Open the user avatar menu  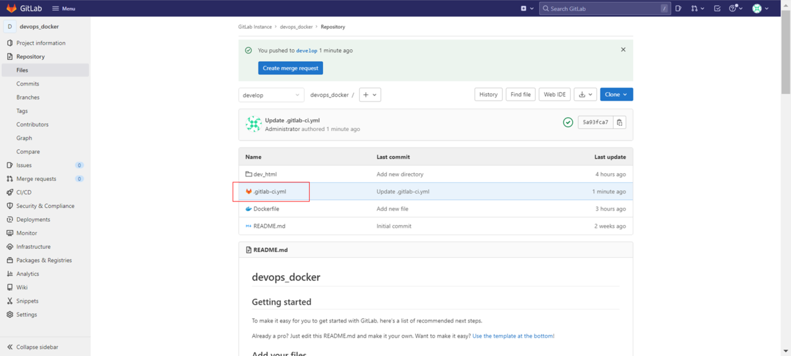coord(760,9)
